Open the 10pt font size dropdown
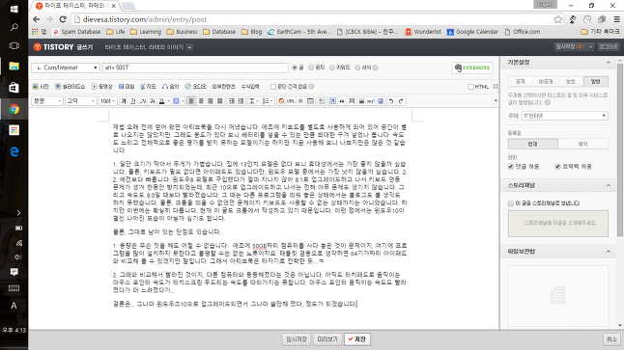The width and height of the screenshot is (624, 350). tap(107, 101)
